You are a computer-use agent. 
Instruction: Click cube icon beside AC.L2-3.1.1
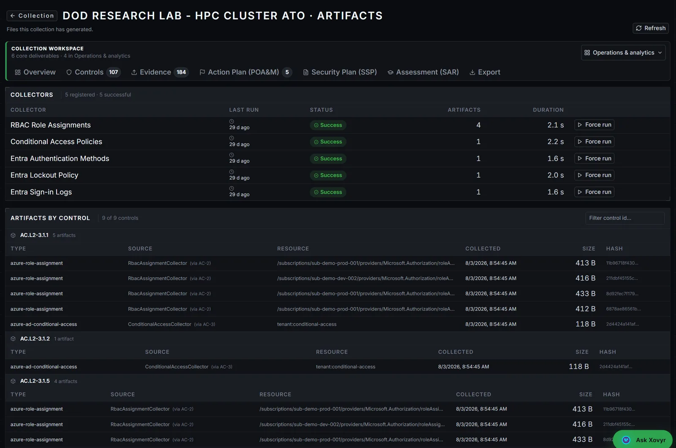point(13,235)
